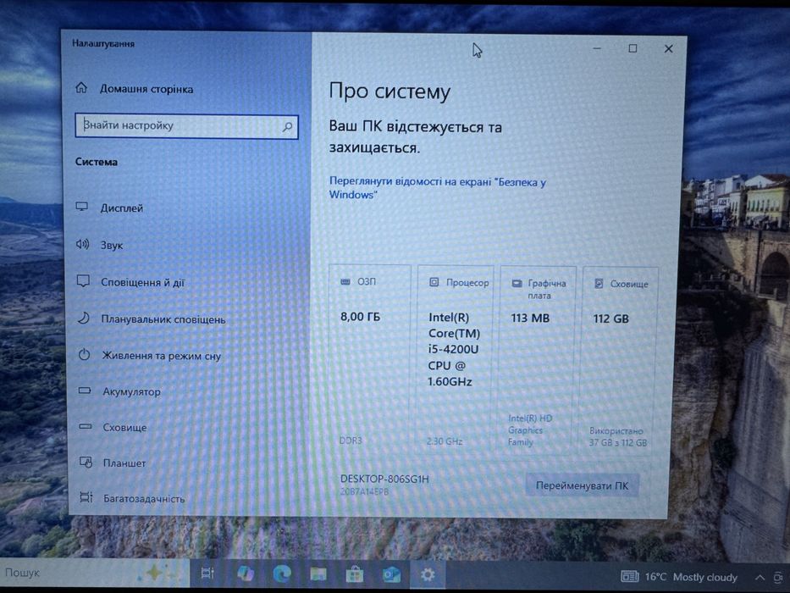Click the Settings gear on the taskbar
The width and height of the screenshot is (790, 593).
point(428,574)
